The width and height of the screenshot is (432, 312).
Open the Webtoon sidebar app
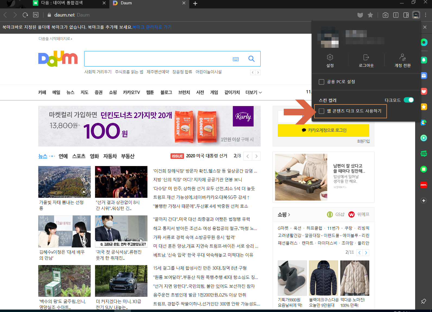[424, 154]
